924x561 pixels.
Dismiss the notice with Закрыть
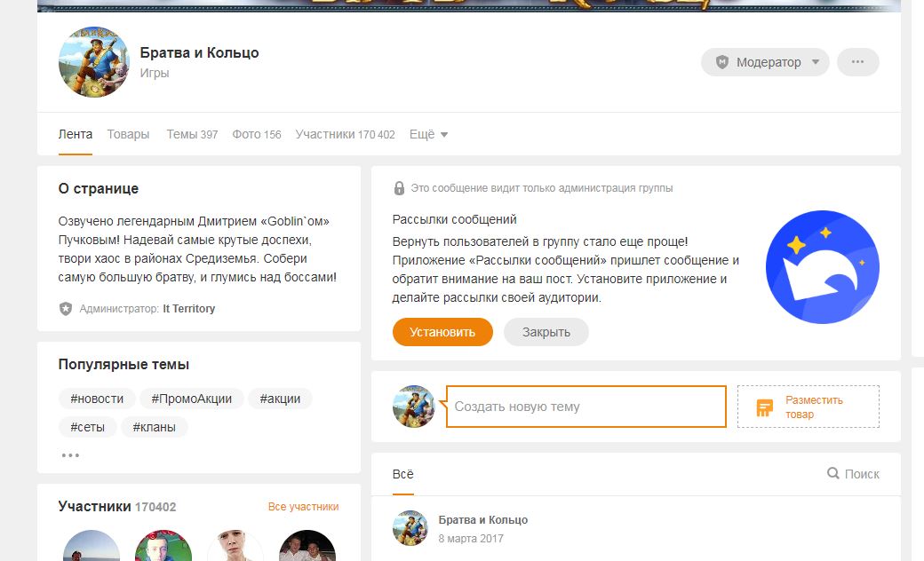click(546, 332)
